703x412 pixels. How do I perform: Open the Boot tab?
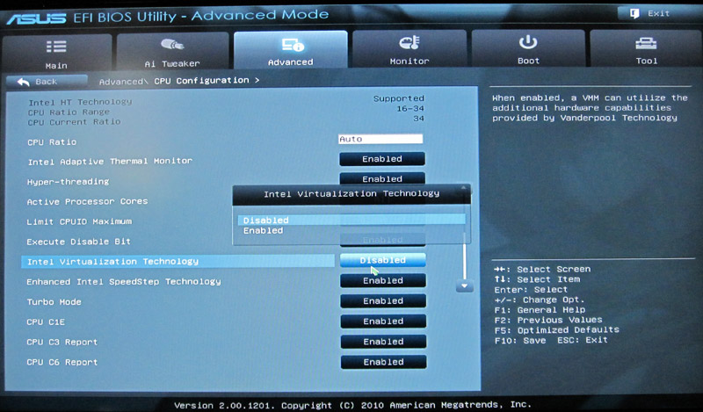click(528, 48)
